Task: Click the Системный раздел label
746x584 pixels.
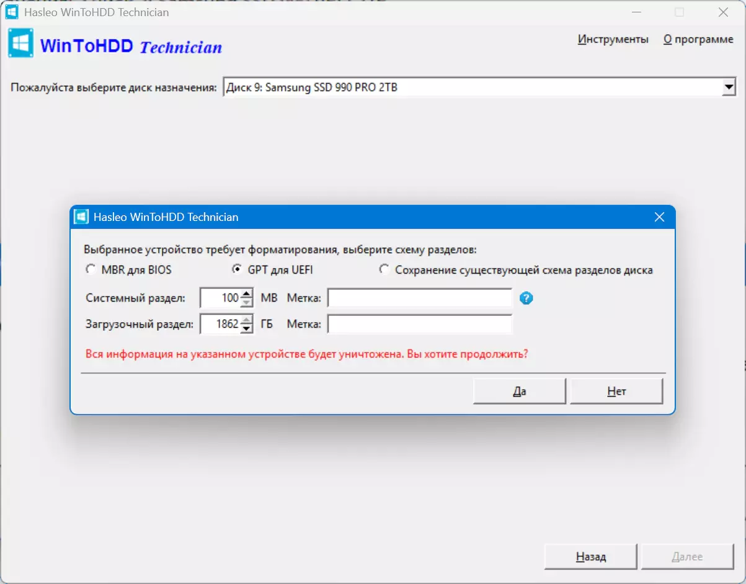Action: tap(135, 299)
